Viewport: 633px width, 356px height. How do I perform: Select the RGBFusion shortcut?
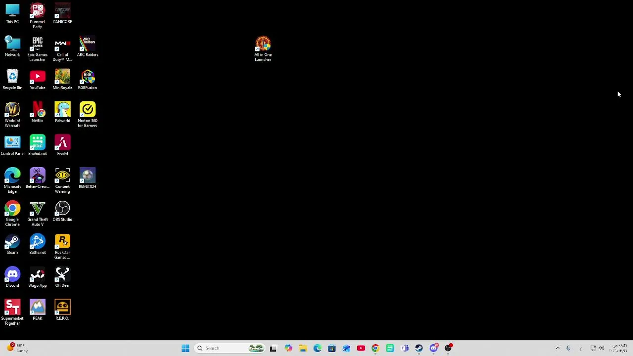coord(88,80)
